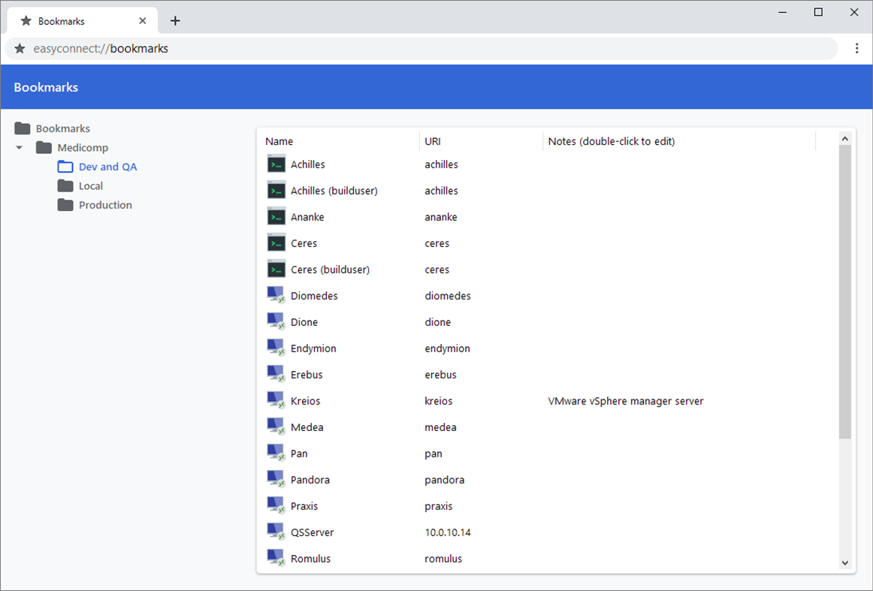Collapse the Medicomp tree node

tap(19, 147)
